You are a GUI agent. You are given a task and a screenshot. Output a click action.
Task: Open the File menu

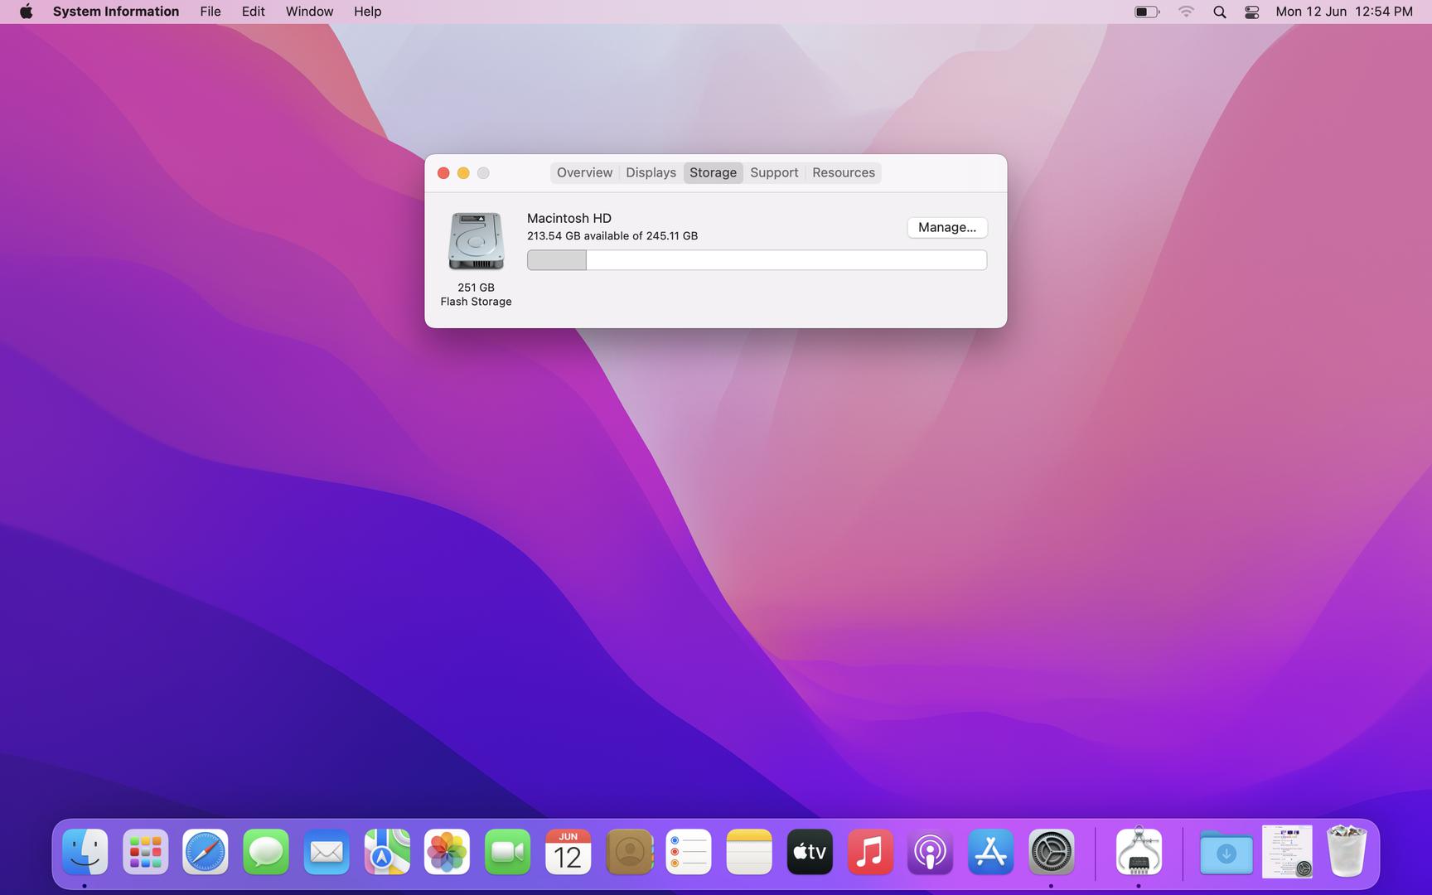210,12
